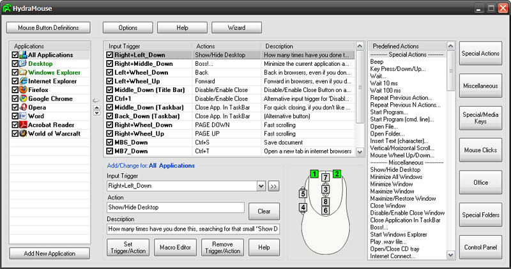The image size is (511, 269).
Task: Click the World of Warcraft icon
Action: (23, 134)
